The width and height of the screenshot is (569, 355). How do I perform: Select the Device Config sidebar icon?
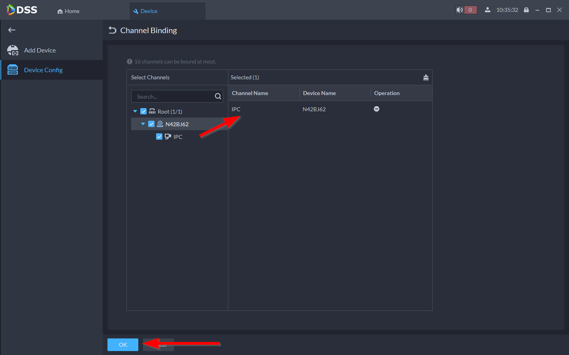13,70
